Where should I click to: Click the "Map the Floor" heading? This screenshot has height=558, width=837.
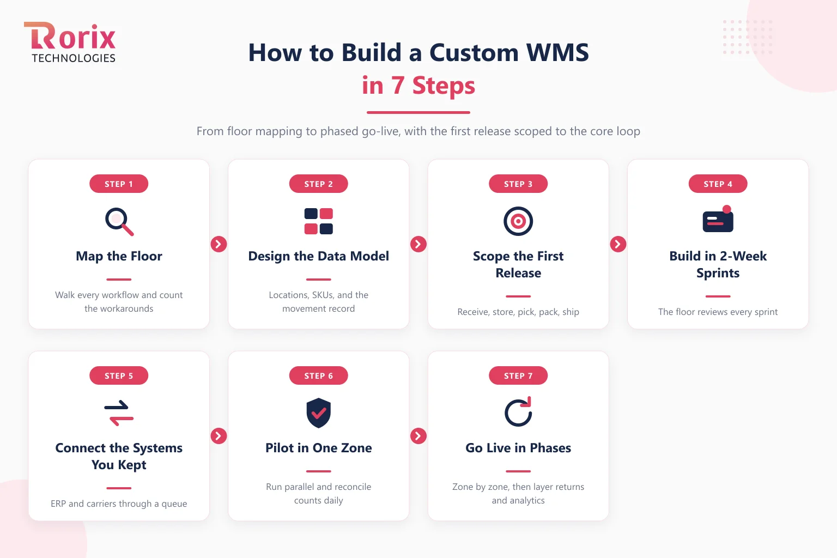(119, 256)
